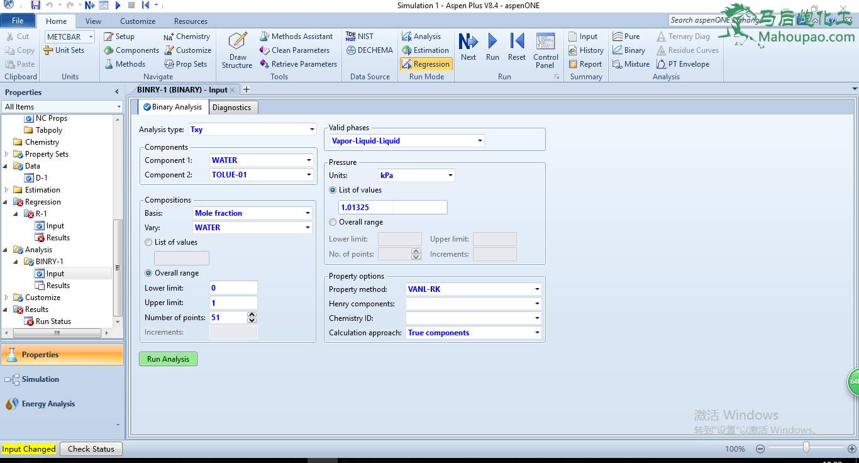Screen dimensions: 859x463
Task: Click the Lower limit field
Action: point(233,288)
